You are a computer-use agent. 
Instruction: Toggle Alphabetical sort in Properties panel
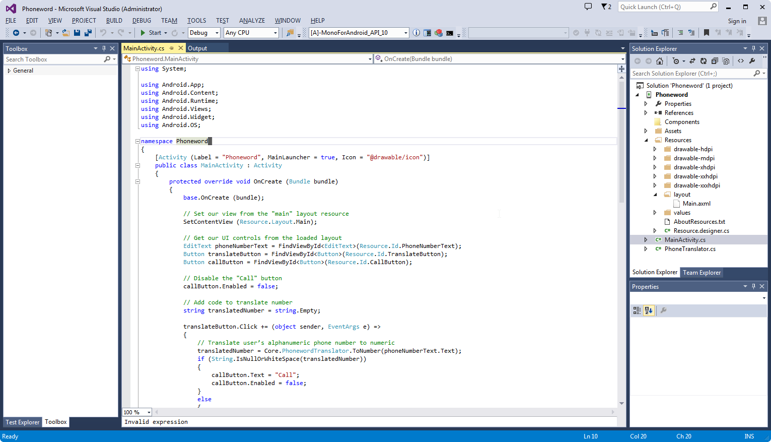tap(649, 310)
